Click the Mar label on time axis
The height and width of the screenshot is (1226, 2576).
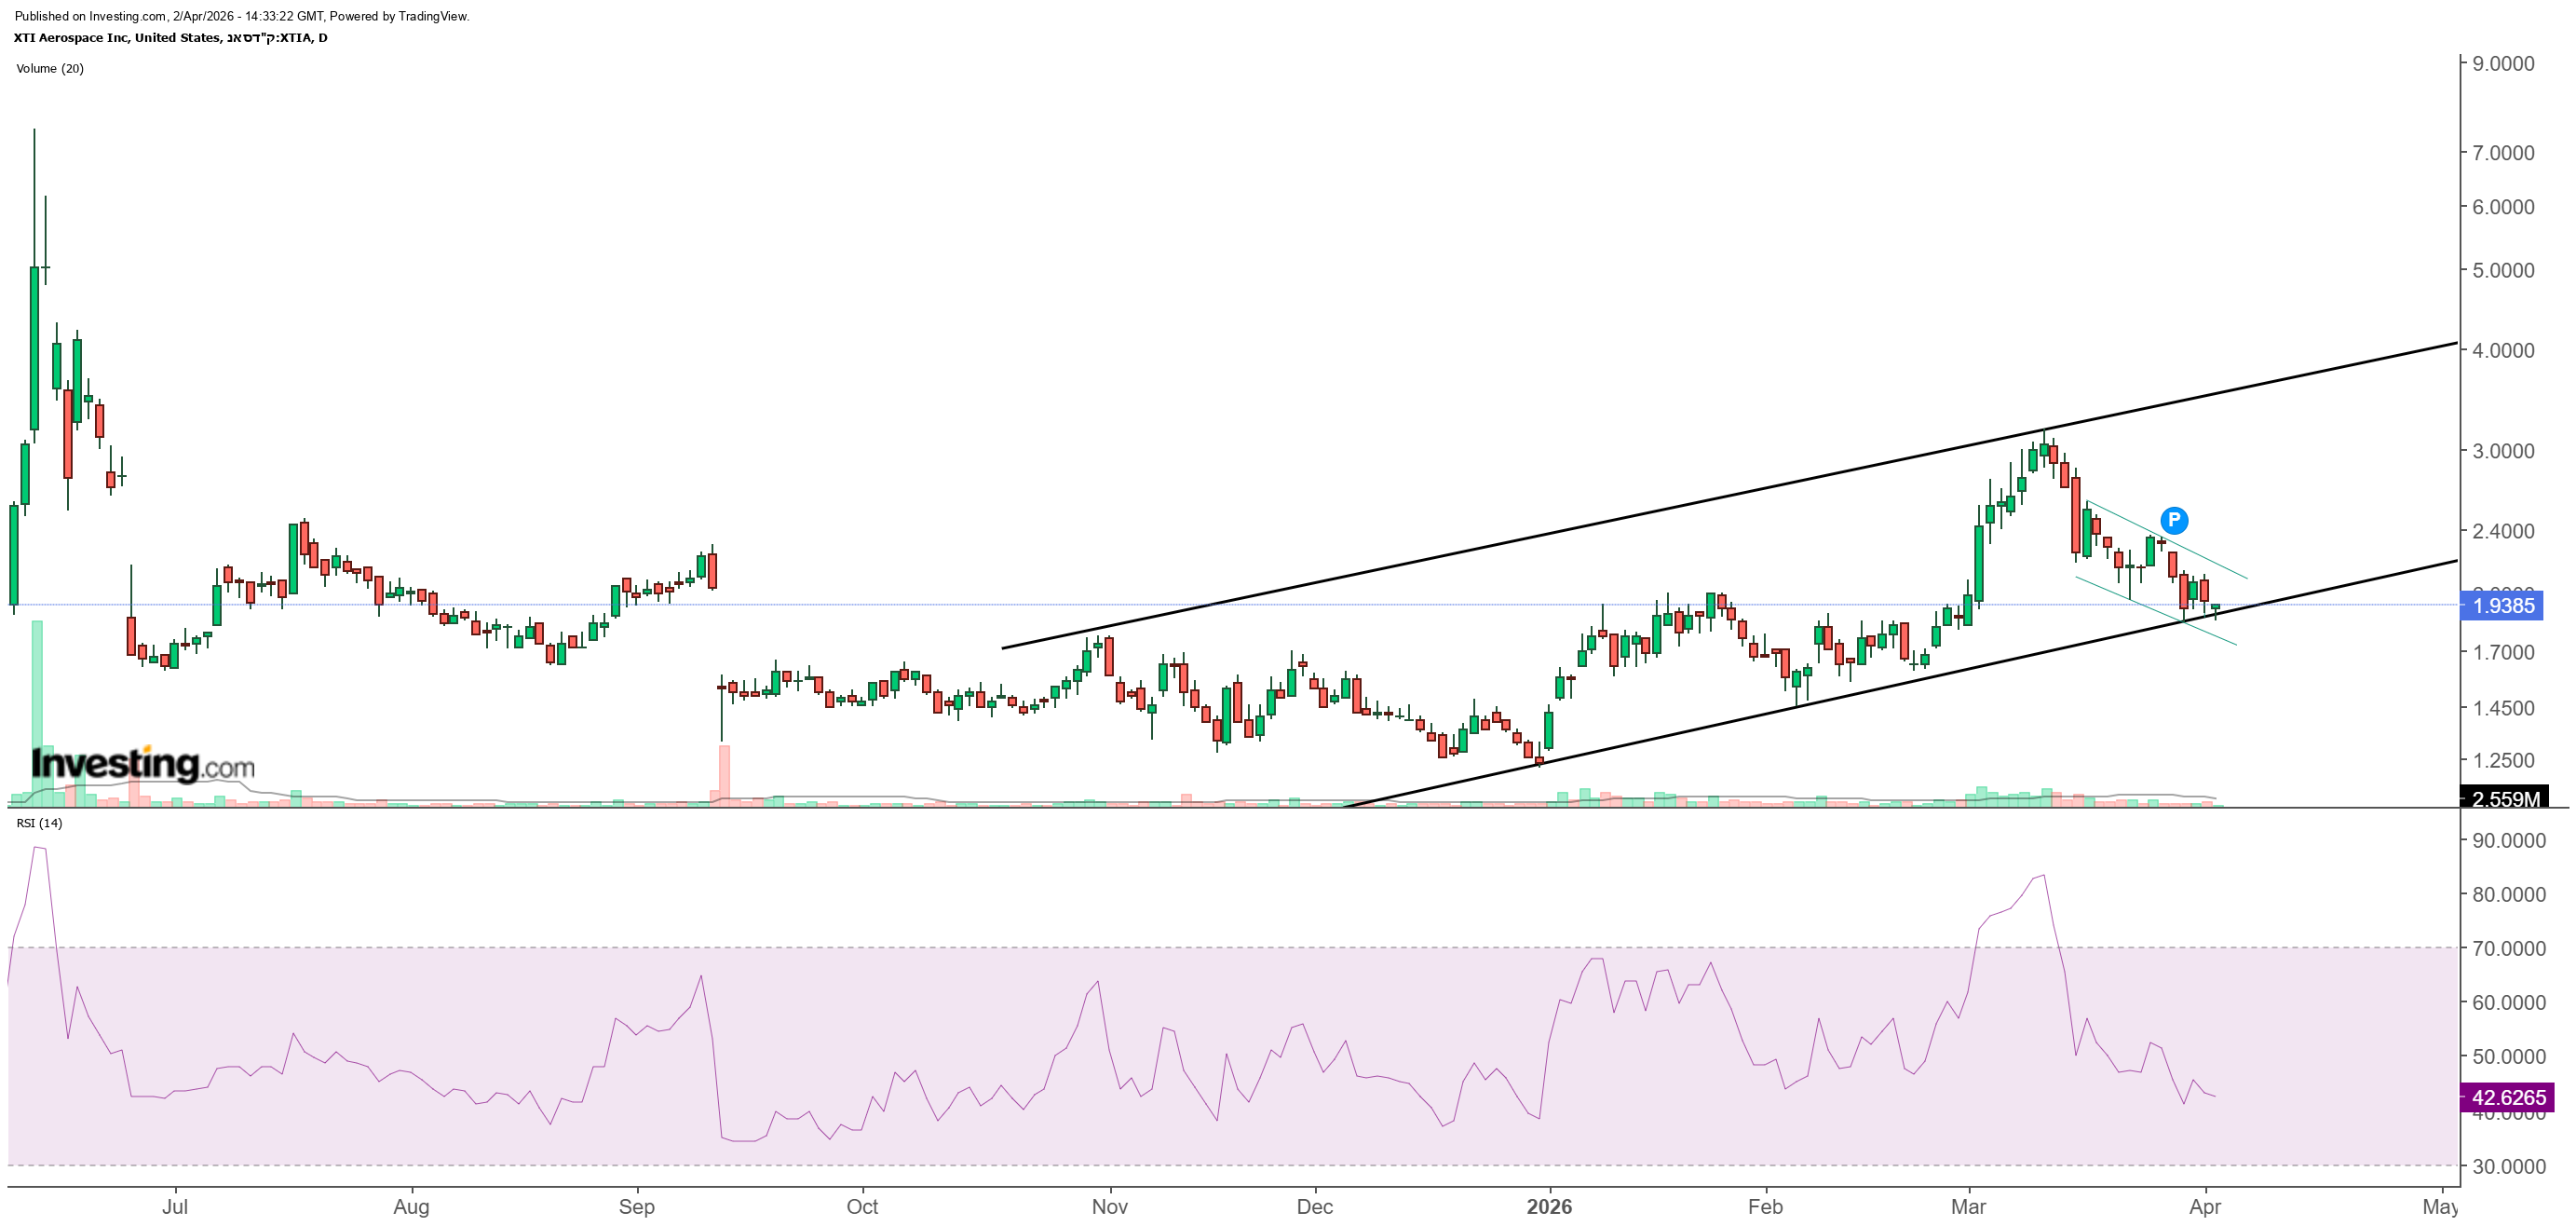1968,1206
